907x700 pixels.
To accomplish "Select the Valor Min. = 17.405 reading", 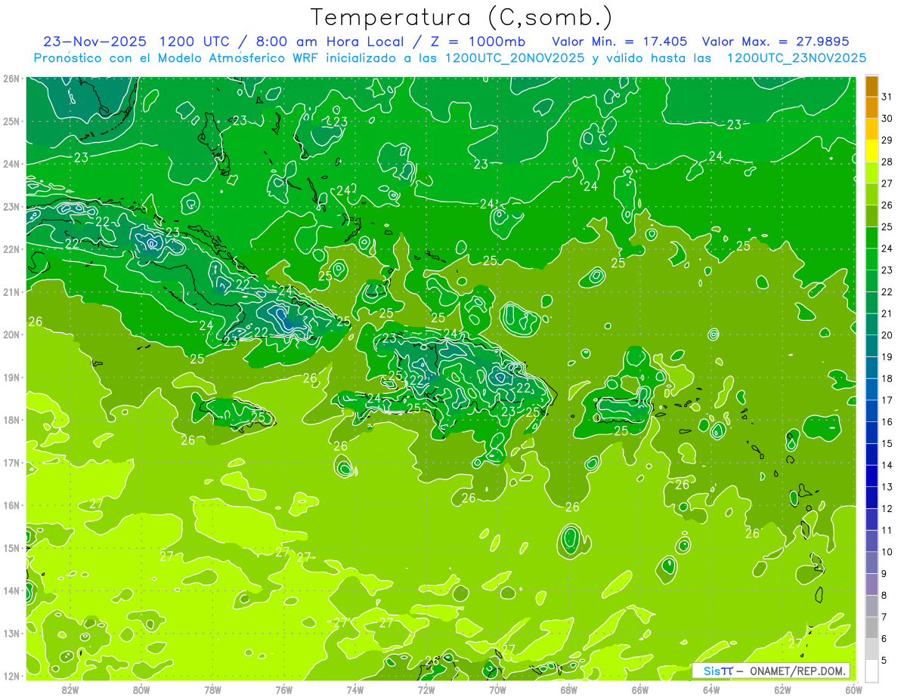I will pos(620,42).
